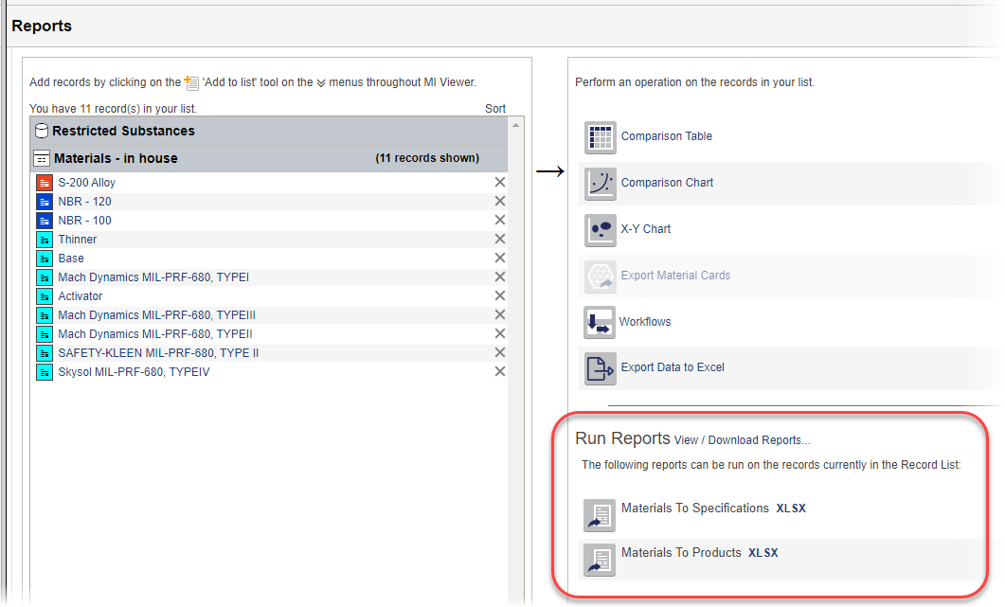Click the Materials To Specifications report name
The height and width of the screenshot is (607, 1005).
click(x=694, y=509)
